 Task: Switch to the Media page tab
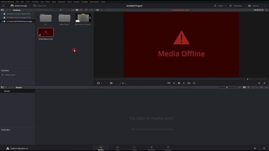101,148
